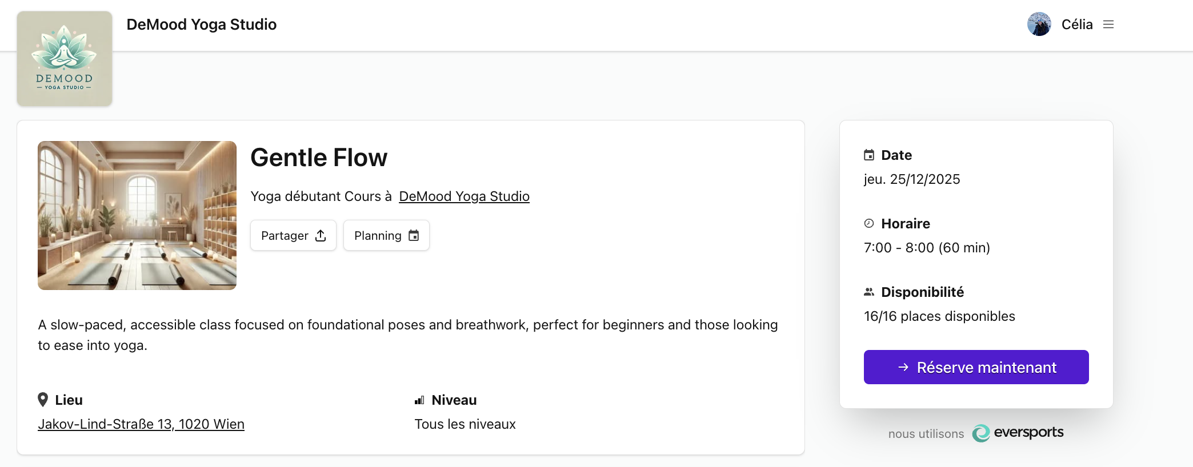
Task: Open the hamburger menu next to Célia
Action: tap(1108, 25)
